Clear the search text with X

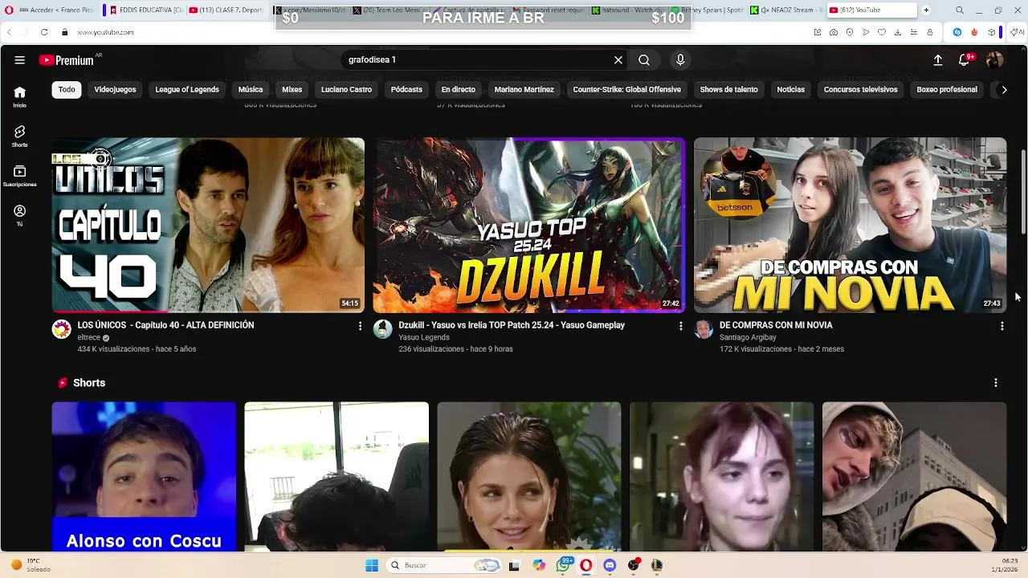pyautogui.click(x=618, y=60)
